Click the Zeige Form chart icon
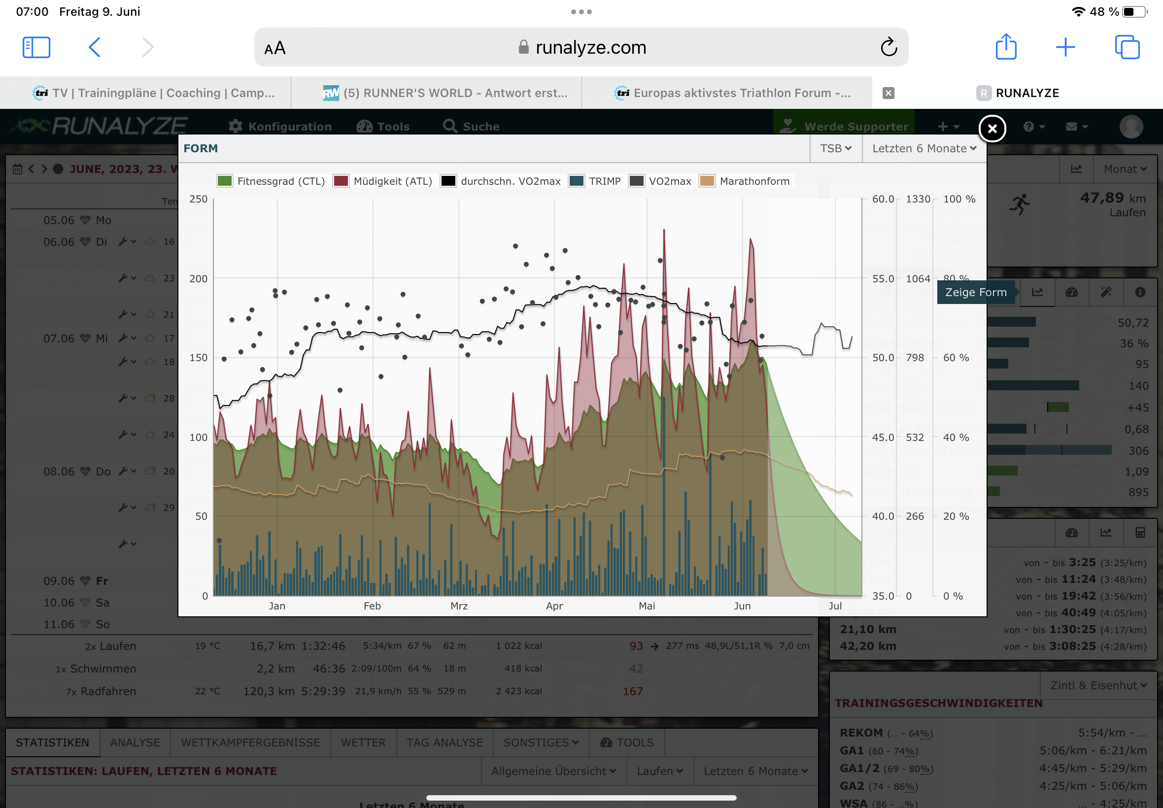Viewport: 1163px width, 808px height. click(x=1037, y=292)
